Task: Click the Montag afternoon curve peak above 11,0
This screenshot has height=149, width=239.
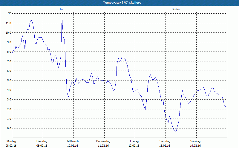Action: coord(31,20)
